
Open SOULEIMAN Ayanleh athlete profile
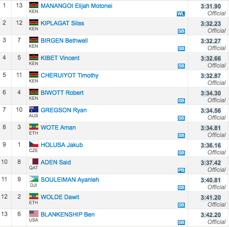[x=70, y=180]
